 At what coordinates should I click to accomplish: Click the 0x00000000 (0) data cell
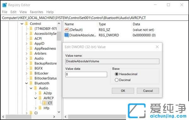click(x=144, y=35)
